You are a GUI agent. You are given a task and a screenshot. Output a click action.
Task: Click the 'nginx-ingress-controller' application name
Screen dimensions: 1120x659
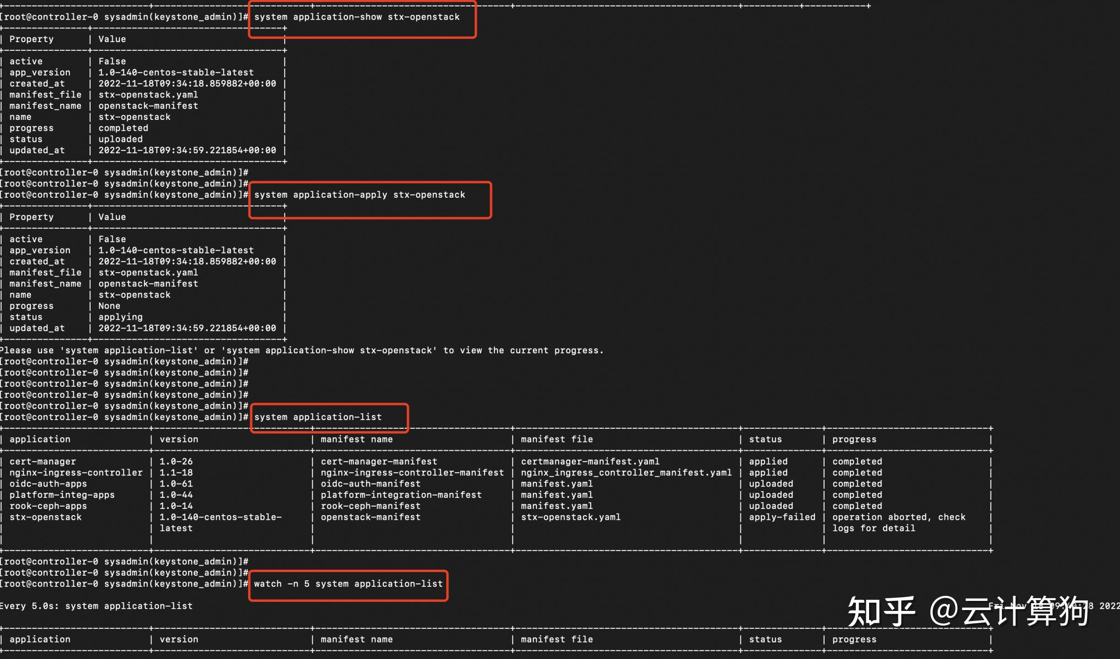point(76,473)
